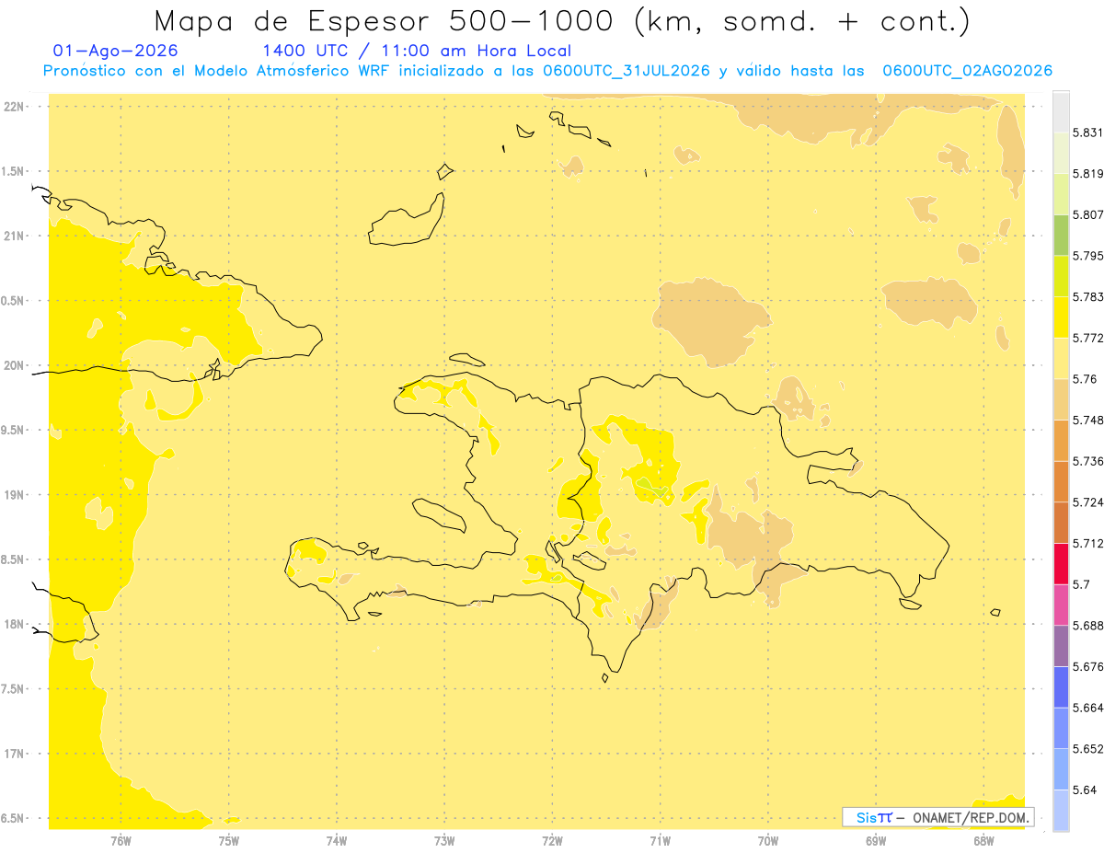Click the 70W longitude label

click(768, 840)
